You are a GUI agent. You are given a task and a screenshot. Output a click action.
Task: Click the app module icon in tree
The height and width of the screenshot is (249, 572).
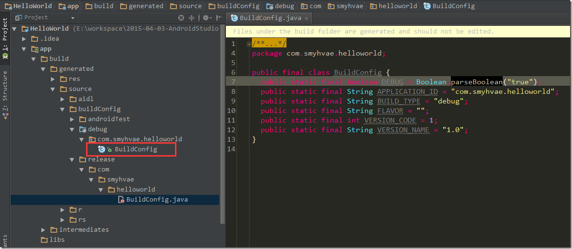pos(35,49)
